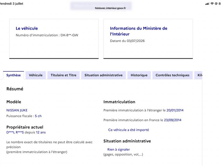Click 'Ce véhicule a été importé' notice
221x166 pixels.
128,130
